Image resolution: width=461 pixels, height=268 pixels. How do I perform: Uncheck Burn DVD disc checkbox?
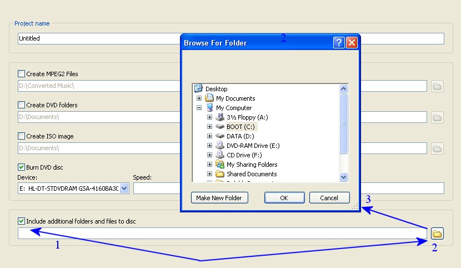coord(21,167)
